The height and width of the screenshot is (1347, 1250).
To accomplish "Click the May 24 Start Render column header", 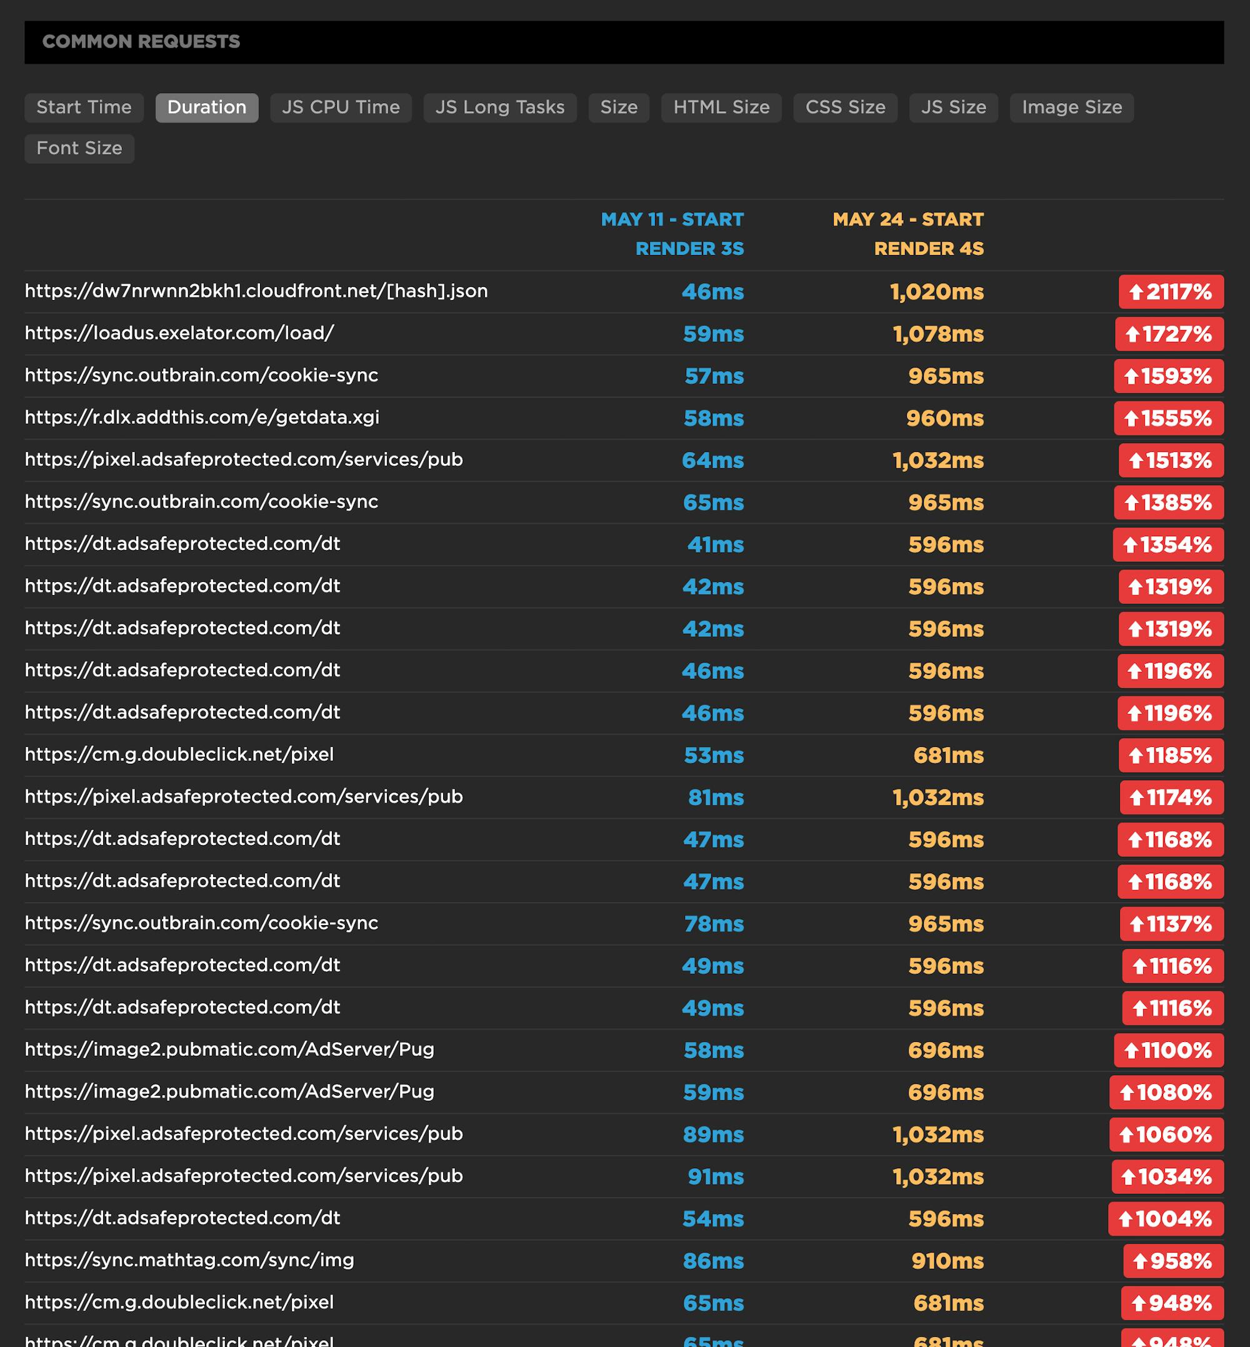I will point(907,234).
